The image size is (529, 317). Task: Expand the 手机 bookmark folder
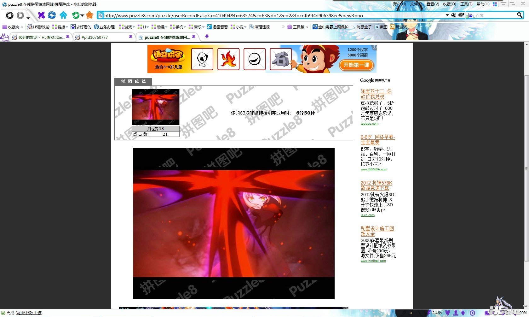[178, 27]
